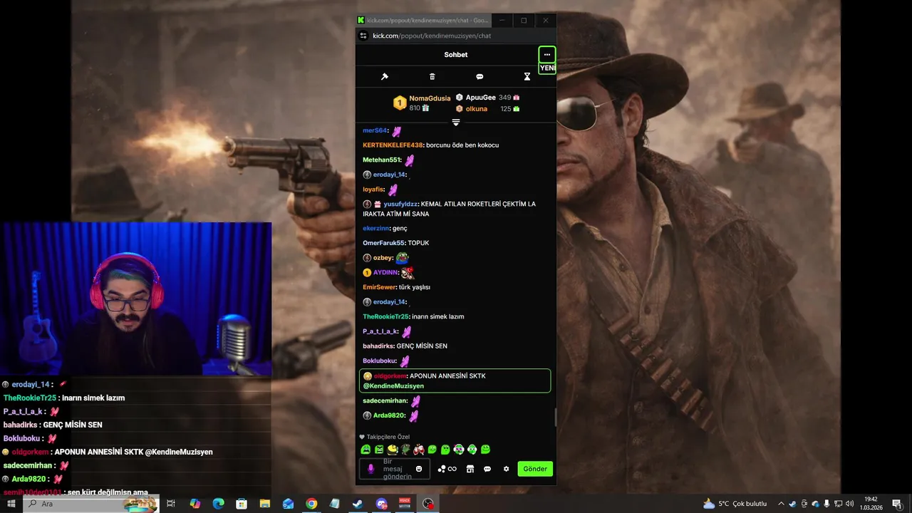Click the purple microphone icon in message box

click(x=370, y=468)
